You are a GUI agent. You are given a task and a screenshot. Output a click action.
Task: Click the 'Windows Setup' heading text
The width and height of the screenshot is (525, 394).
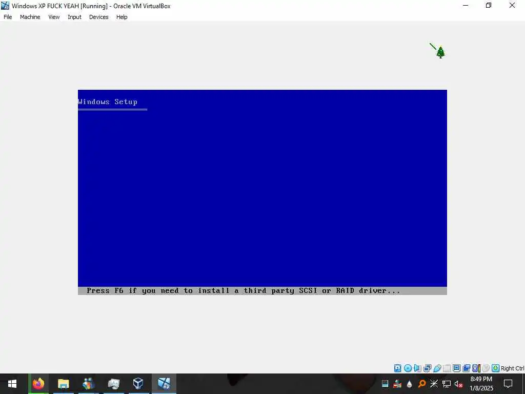click(x=108, y=102)
